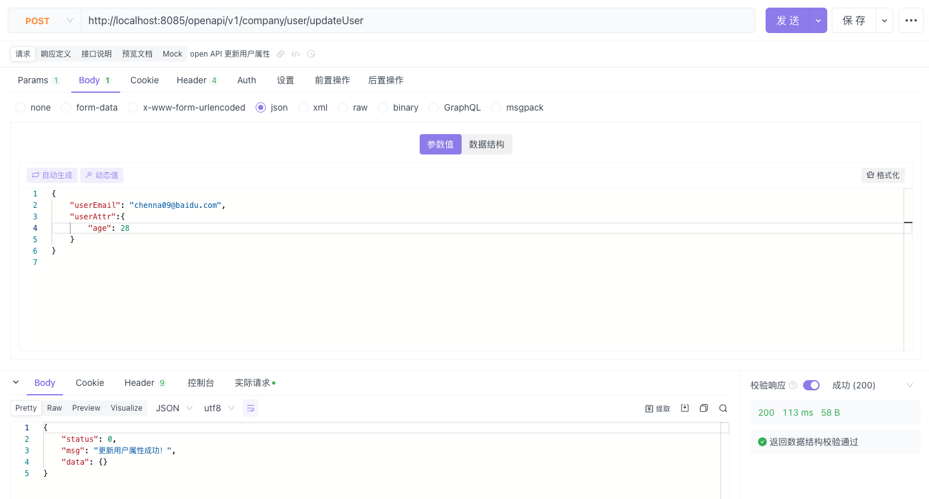Collapse the response panel chevron
Viewport: 929px width, 499px height.
click(16, 382)
